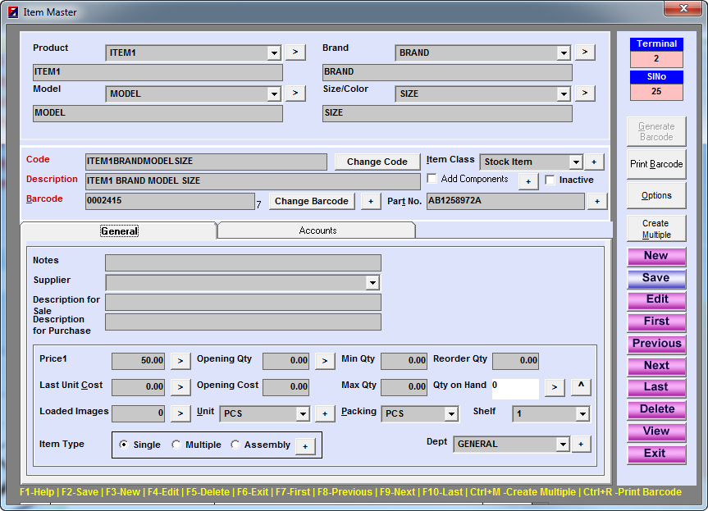Expand the Supplier dropdown list
The image size is (708, 511).
tap(372, 283)
